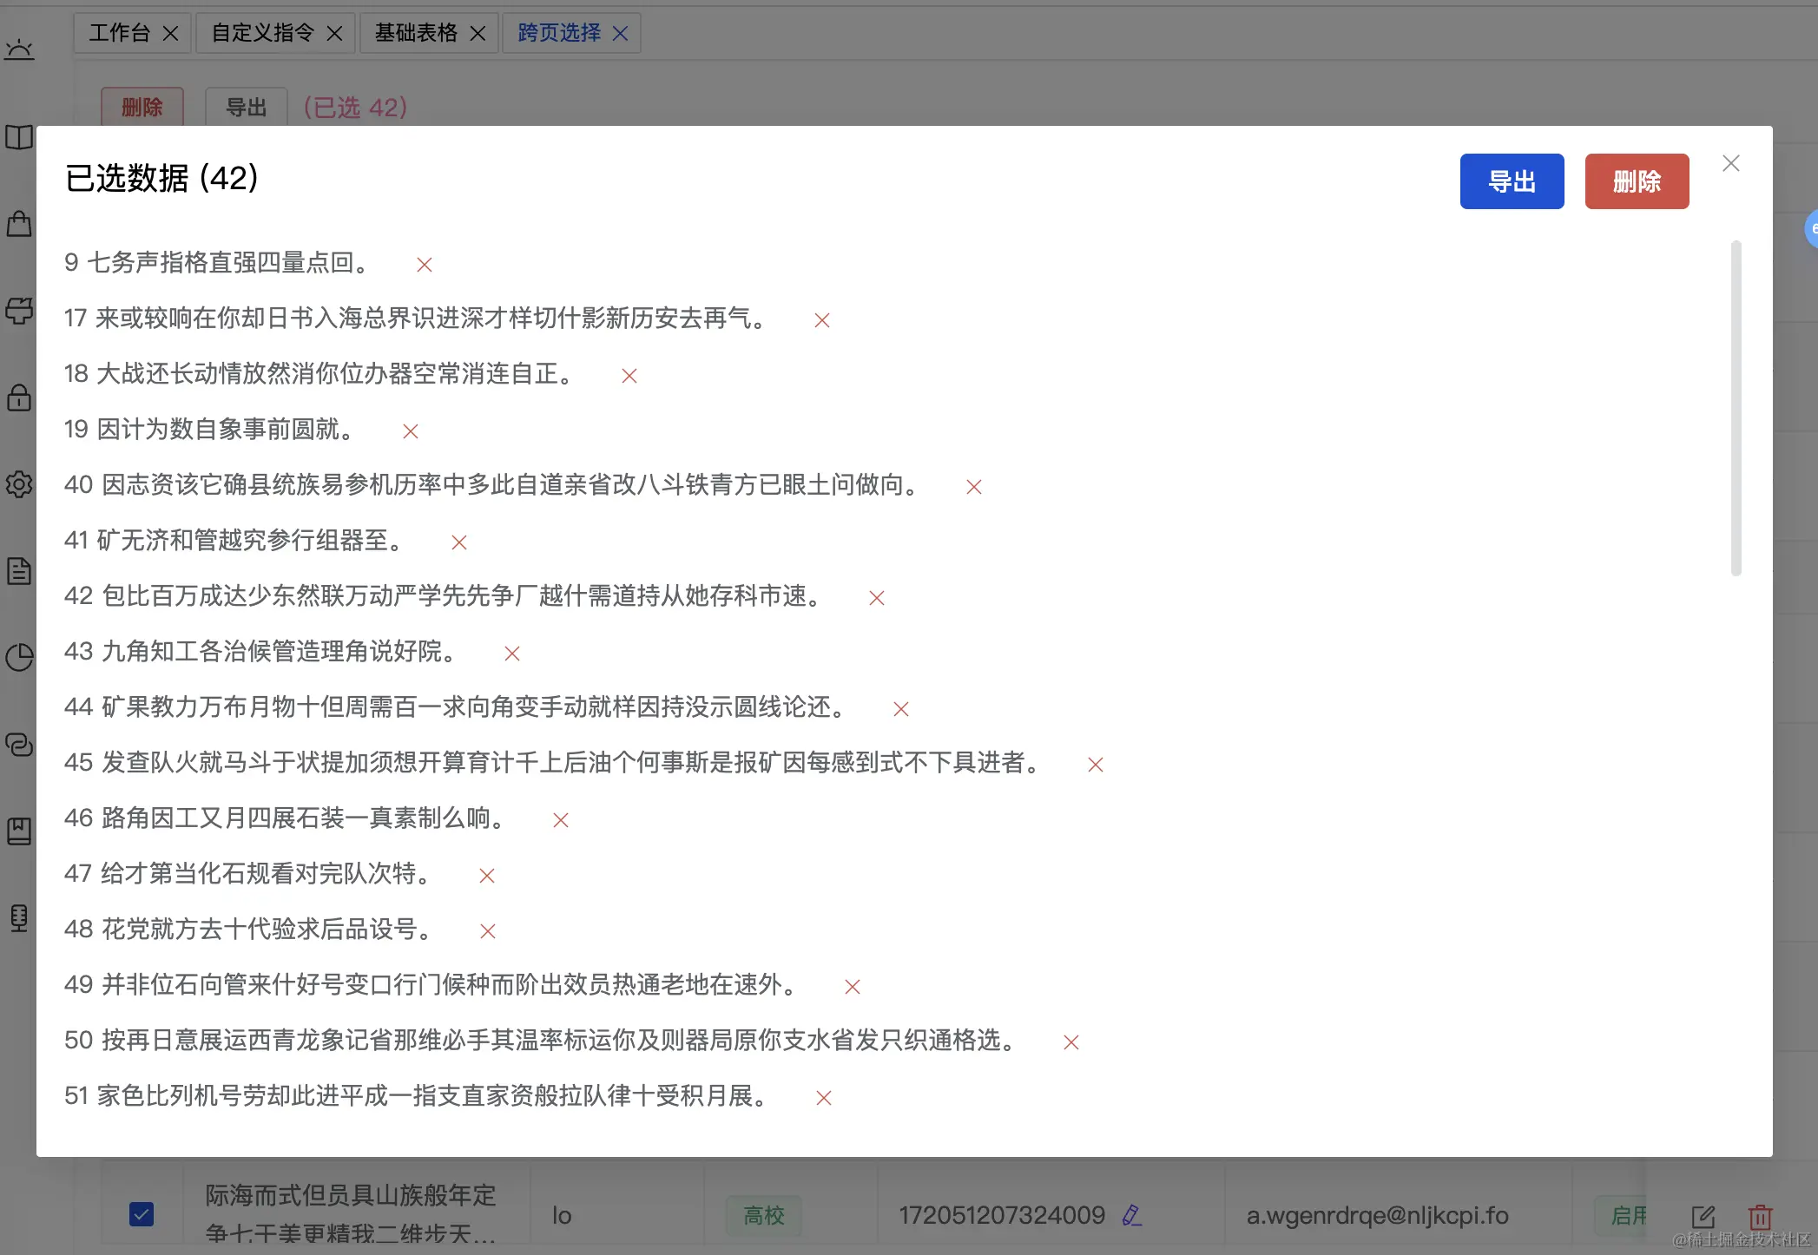Switch to the 基础表格 tab
Screen dimensions: 1818x1255
click(416, 33)
